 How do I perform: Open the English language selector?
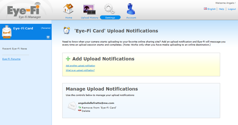(210, 9)
